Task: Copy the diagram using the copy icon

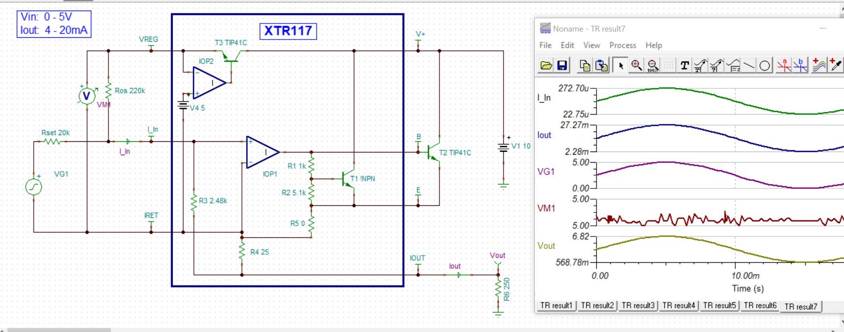Action: [585, 66]
